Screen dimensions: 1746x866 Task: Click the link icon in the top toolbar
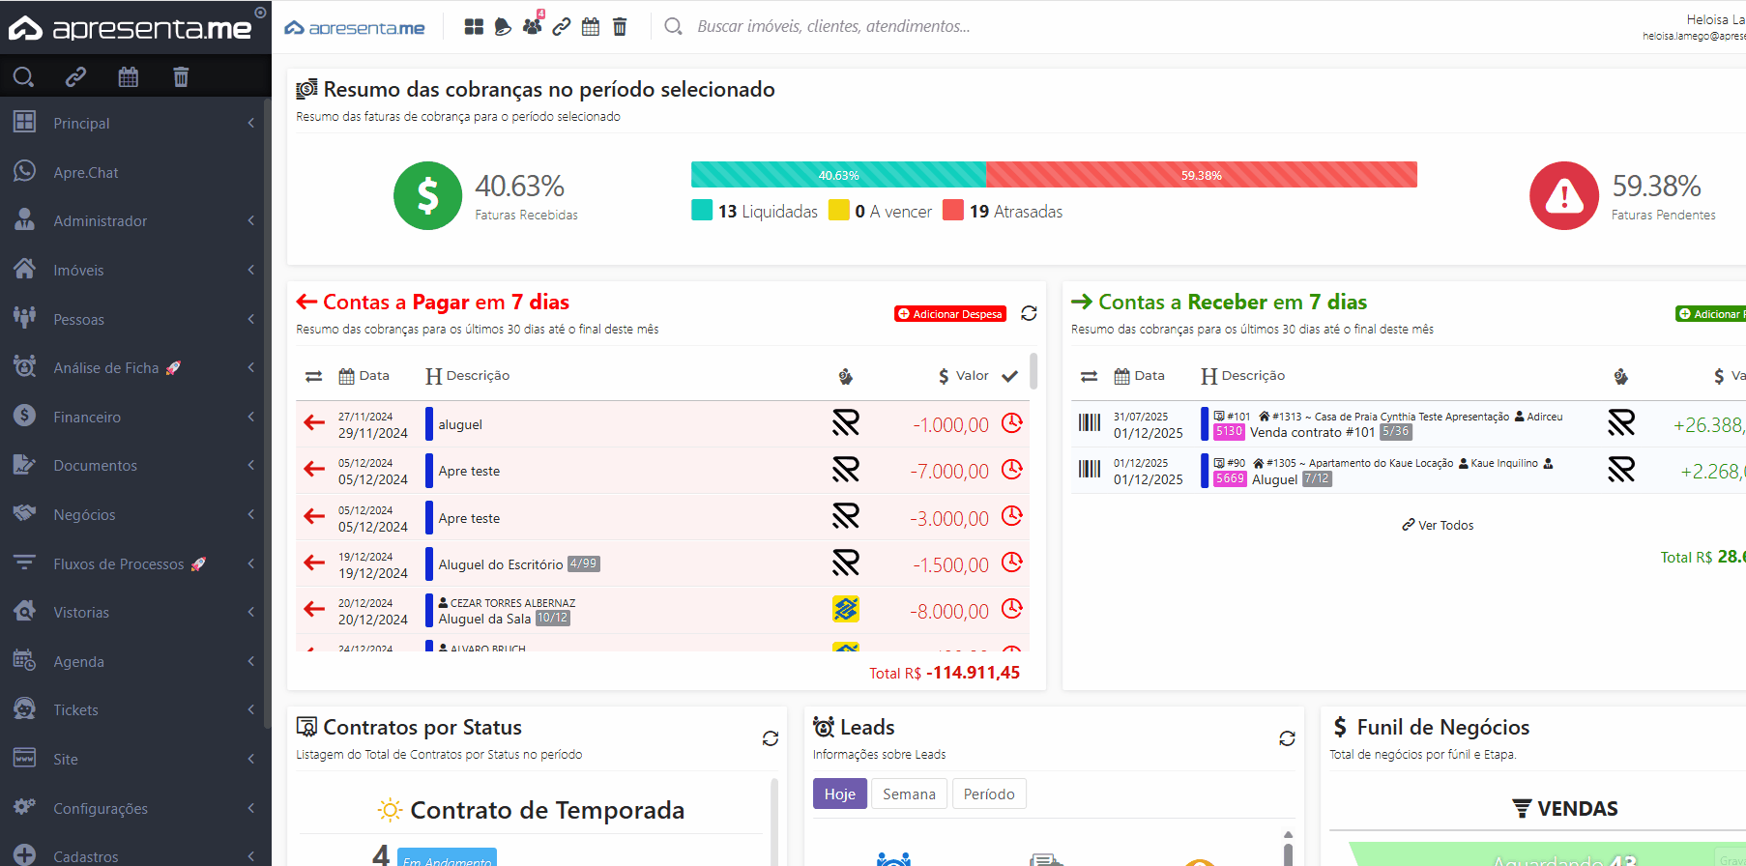(x=562, y=27)
